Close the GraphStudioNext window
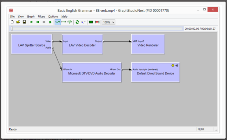The height and width of the screenshot is (140, 227). pyautogui.click(x=213, y=10)
